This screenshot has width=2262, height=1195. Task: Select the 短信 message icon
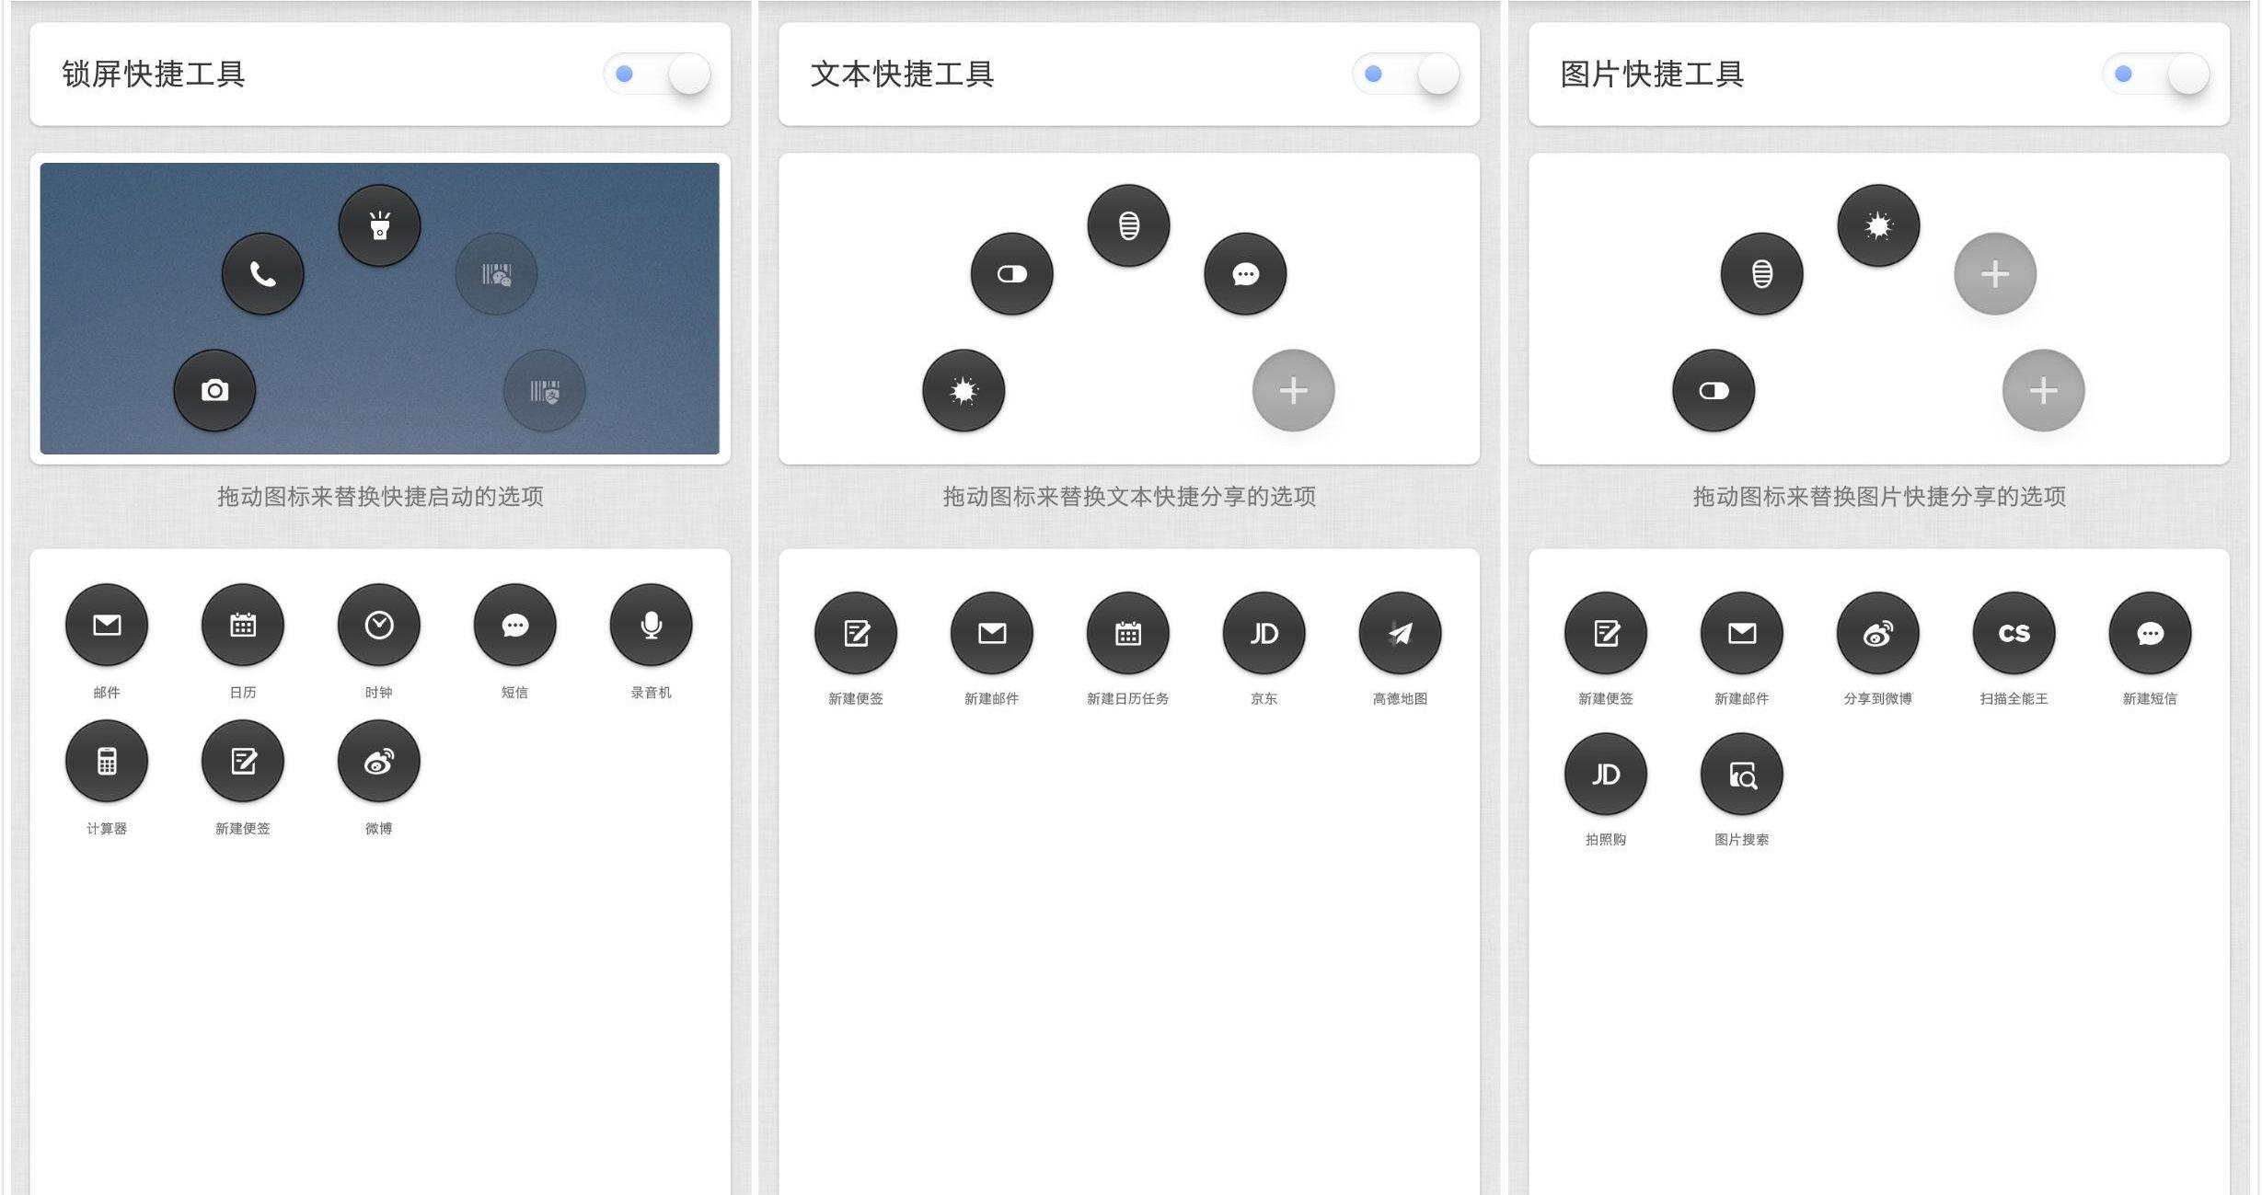[515, 625]
